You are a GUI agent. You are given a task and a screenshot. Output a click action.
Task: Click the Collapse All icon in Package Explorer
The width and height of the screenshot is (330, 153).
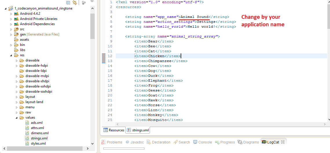click(68, 3)
